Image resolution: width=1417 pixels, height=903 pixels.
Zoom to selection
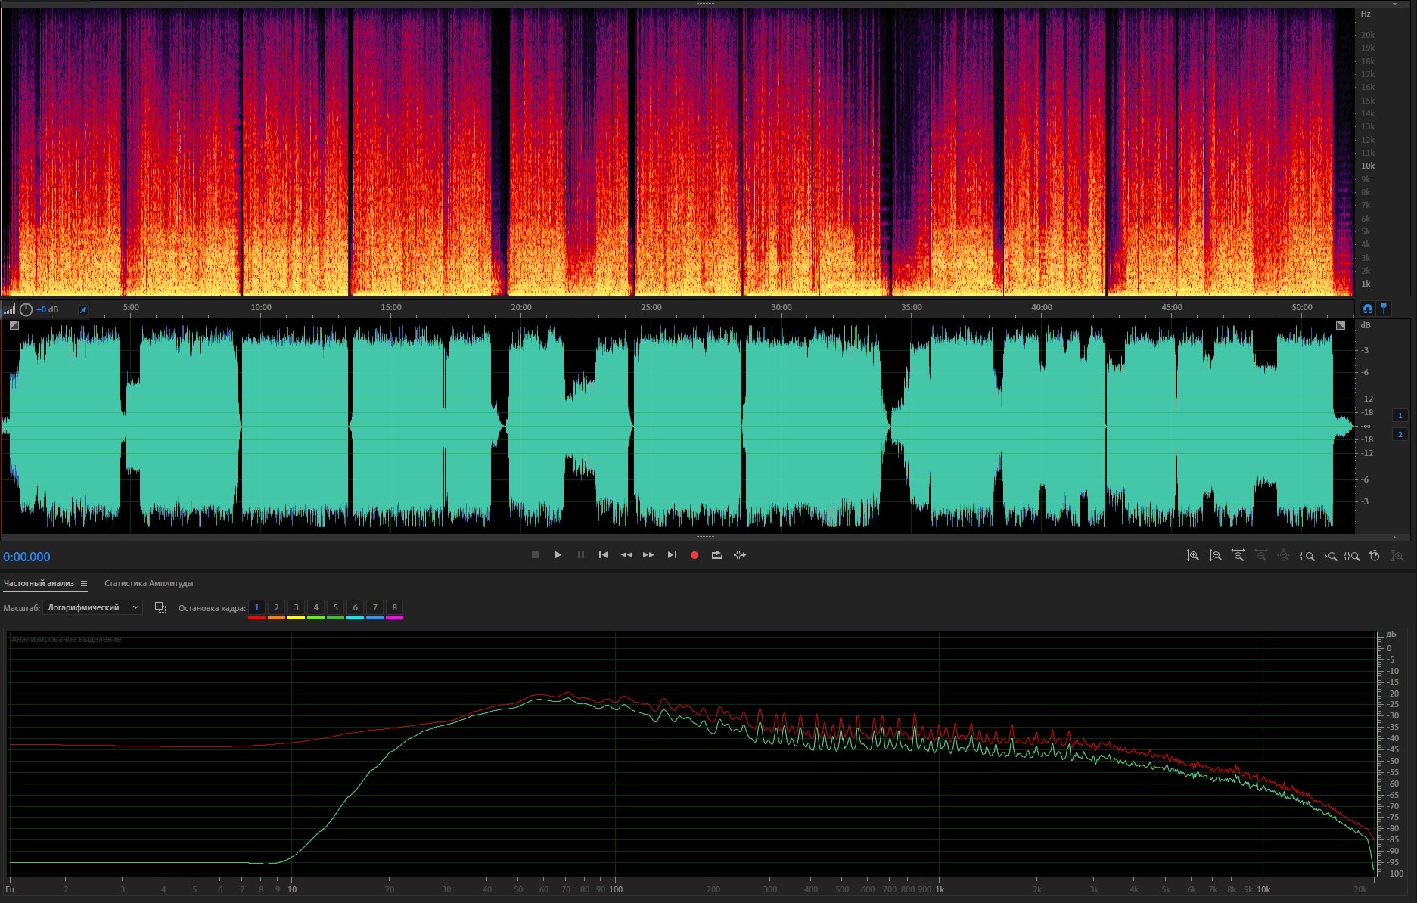click(x=1352, y=556)
